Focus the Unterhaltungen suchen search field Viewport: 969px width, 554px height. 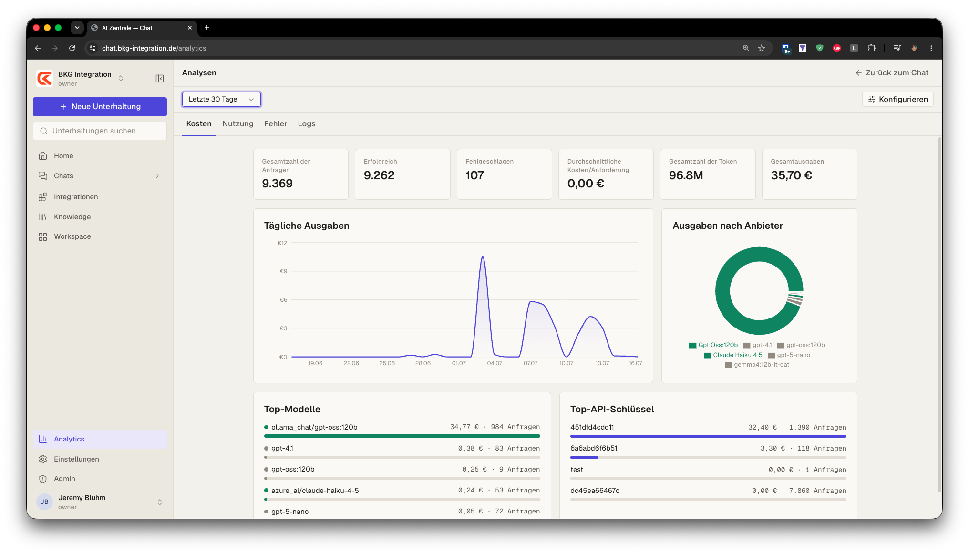click(x=100, y=131)
